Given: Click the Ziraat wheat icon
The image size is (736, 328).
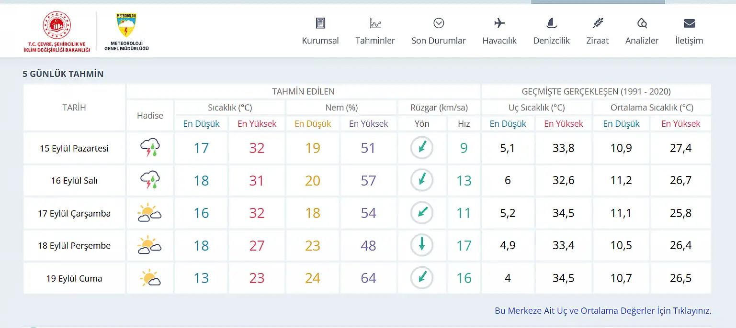Looking at the screenshot, I should pos(598,23).
